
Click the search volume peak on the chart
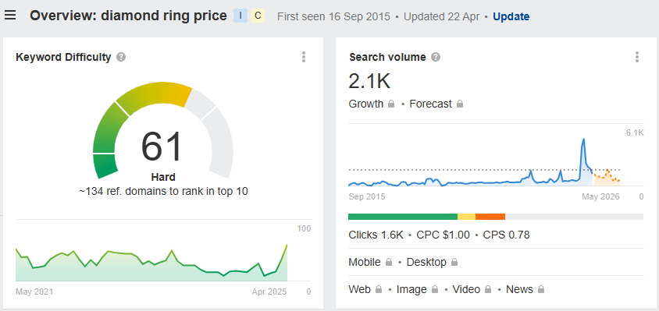click(583, 140)
